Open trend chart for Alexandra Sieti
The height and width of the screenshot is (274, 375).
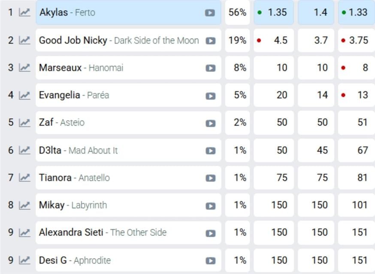point(25,233)
